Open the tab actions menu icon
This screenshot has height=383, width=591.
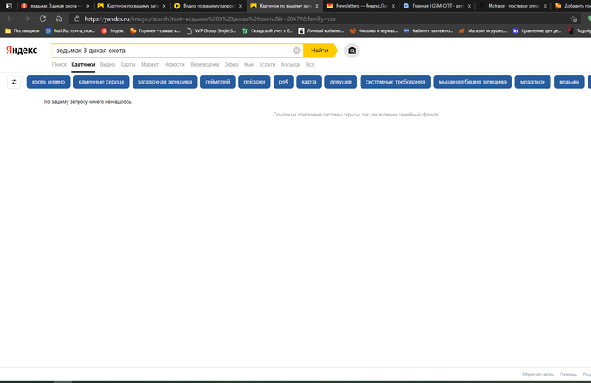pyautogui.click(x=8, y=6)
